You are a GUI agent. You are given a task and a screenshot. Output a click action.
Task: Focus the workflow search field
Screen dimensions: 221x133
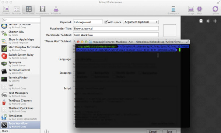point(21,20)
